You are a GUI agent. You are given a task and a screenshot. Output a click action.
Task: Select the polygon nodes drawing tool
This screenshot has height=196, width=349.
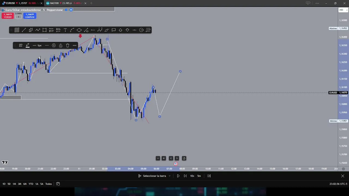click(31, 30)
